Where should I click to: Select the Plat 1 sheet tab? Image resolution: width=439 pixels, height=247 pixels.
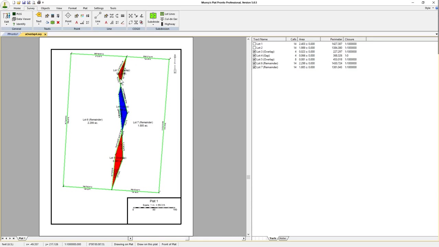pos(22,238)
